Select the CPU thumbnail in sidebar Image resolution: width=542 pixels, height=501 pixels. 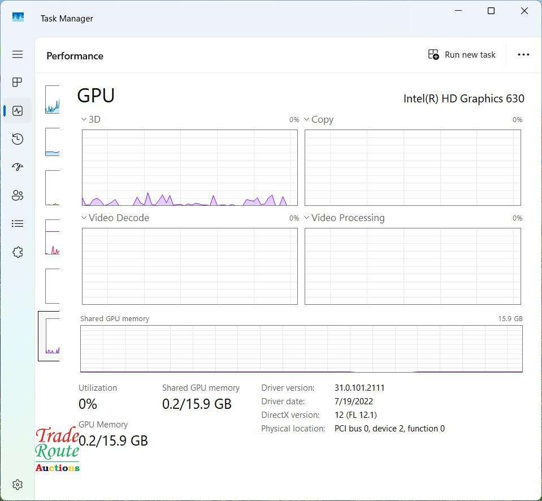[x=52, y=100]
